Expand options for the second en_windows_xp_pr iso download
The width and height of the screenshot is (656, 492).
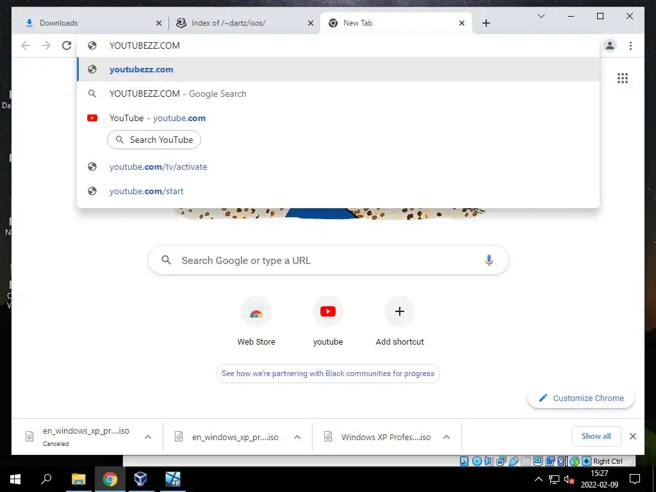[297, 437]
